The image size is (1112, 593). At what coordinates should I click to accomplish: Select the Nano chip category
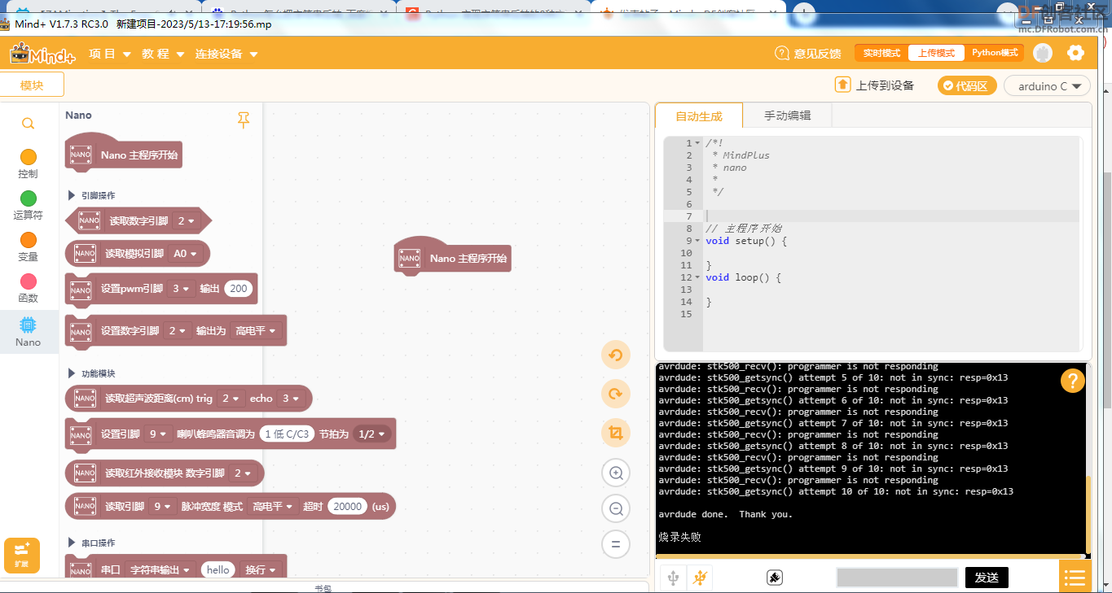pyautogui.click(x=28, y=331)
